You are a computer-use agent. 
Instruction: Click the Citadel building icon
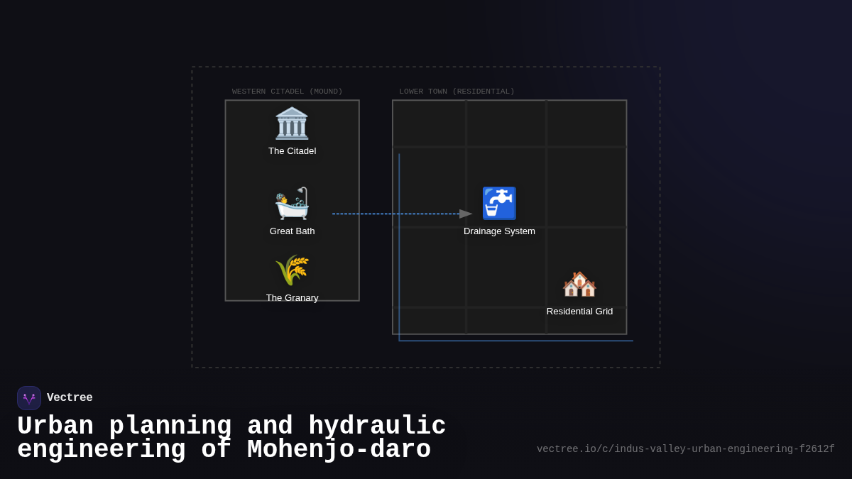[292, 123]
